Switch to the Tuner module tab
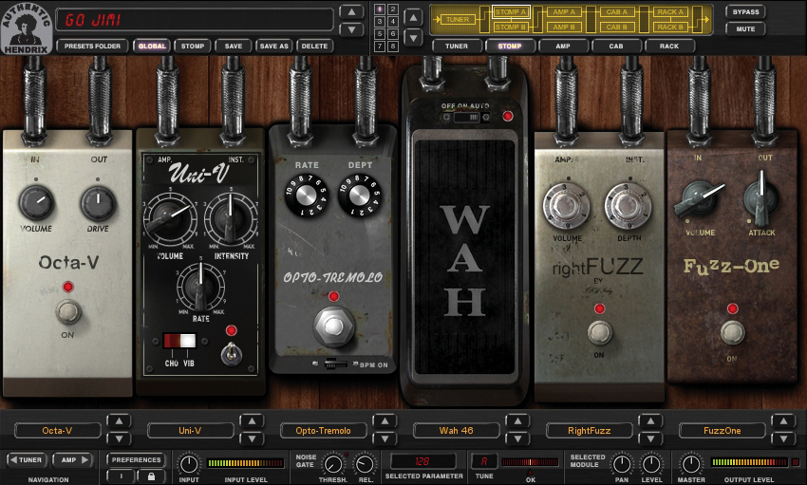The width and height of the screenshot is (807, 485). coord(457,47)
